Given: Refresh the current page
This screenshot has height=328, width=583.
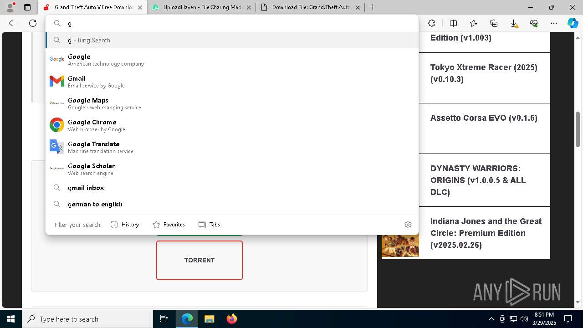Looking at the screenshot, I should [x=33, y=23].
